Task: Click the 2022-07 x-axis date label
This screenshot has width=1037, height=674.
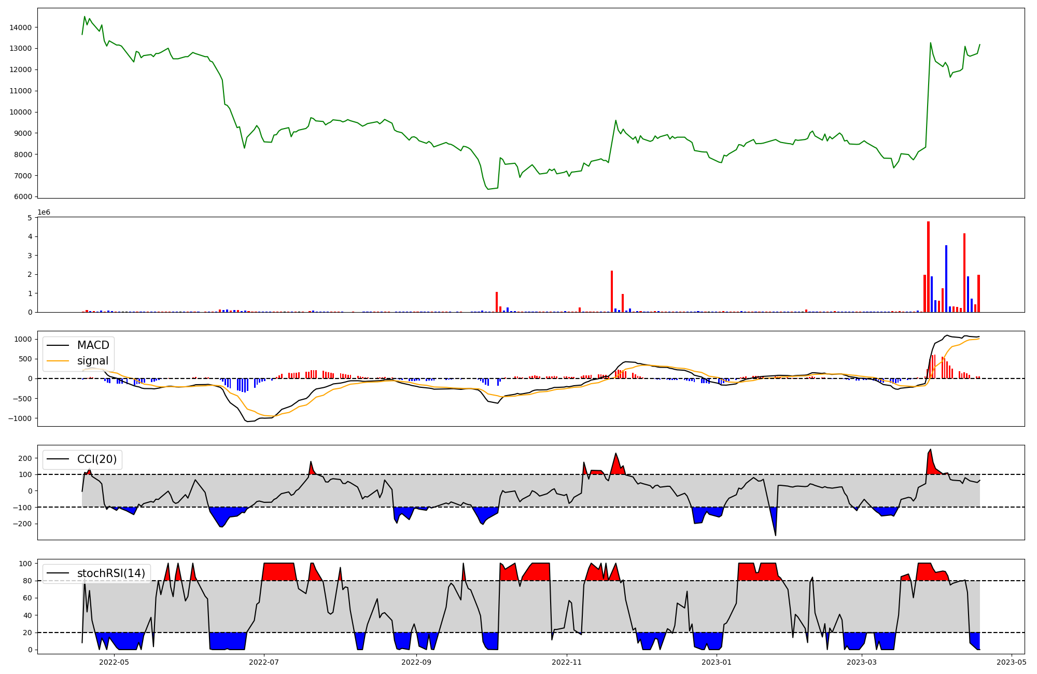Action: point(264,662)
